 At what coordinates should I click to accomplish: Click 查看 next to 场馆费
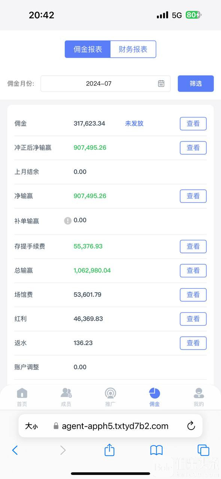coord(193,295)
